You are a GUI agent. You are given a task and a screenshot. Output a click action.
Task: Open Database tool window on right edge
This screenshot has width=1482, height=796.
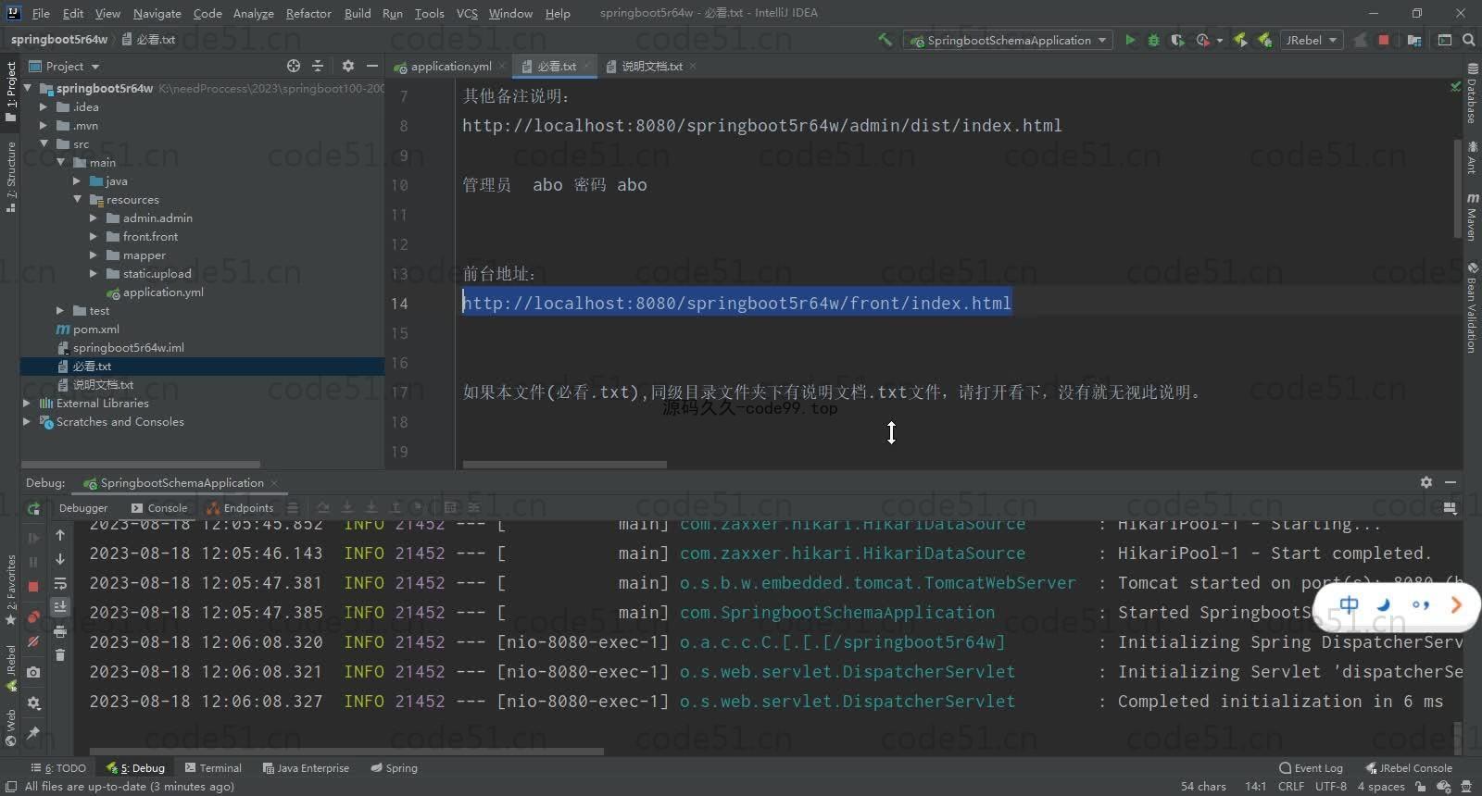1472,93
